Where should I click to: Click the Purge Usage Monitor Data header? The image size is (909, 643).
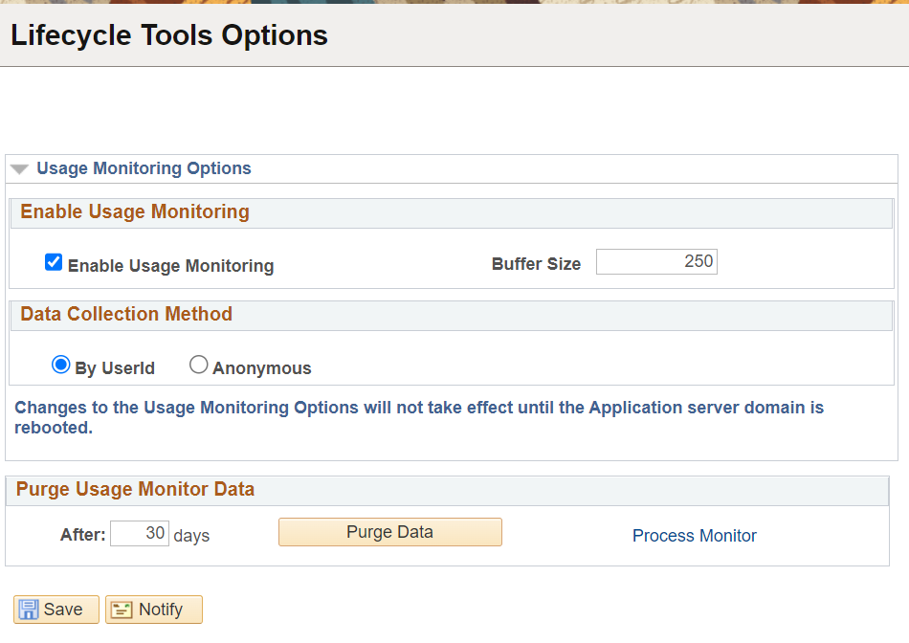135,489
